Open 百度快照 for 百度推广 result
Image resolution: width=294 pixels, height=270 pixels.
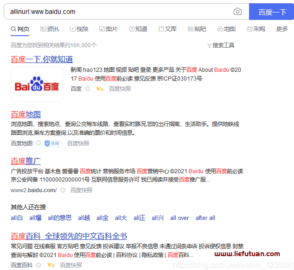coord(81,190)
